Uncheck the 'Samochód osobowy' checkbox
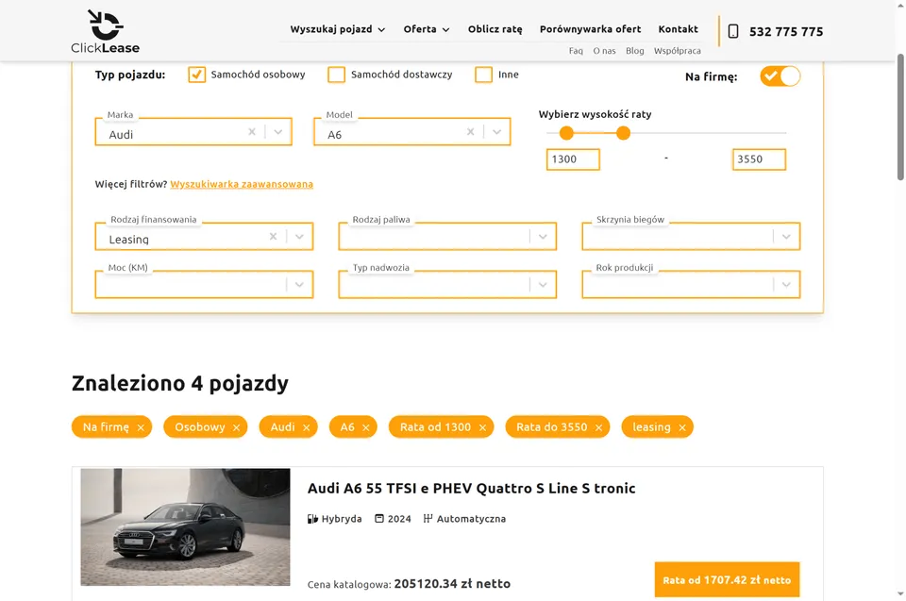906x601 pixels. point(196,75)
